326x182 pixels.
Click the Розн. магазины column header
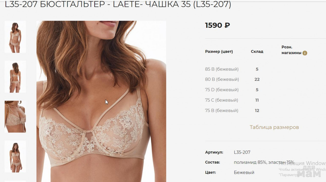point(291,50)
